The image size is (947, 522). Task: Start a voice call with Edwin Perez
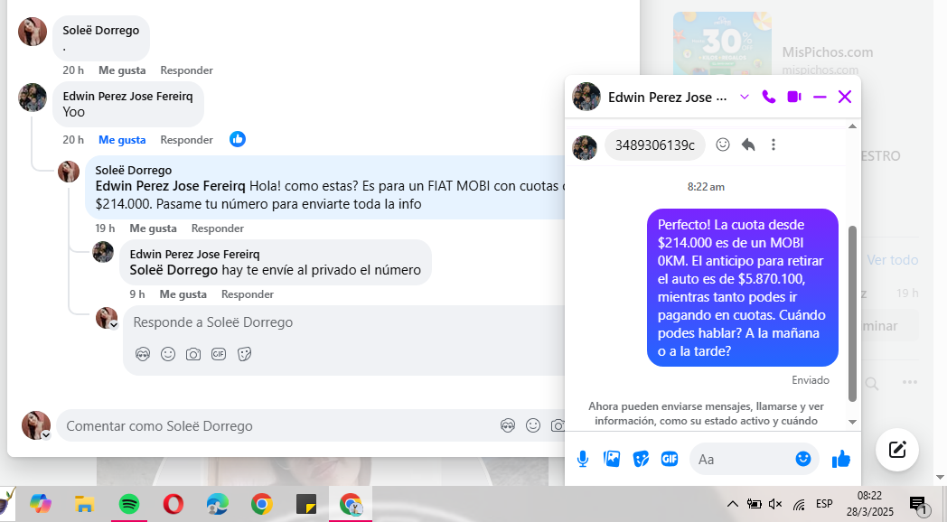[768, 98]
